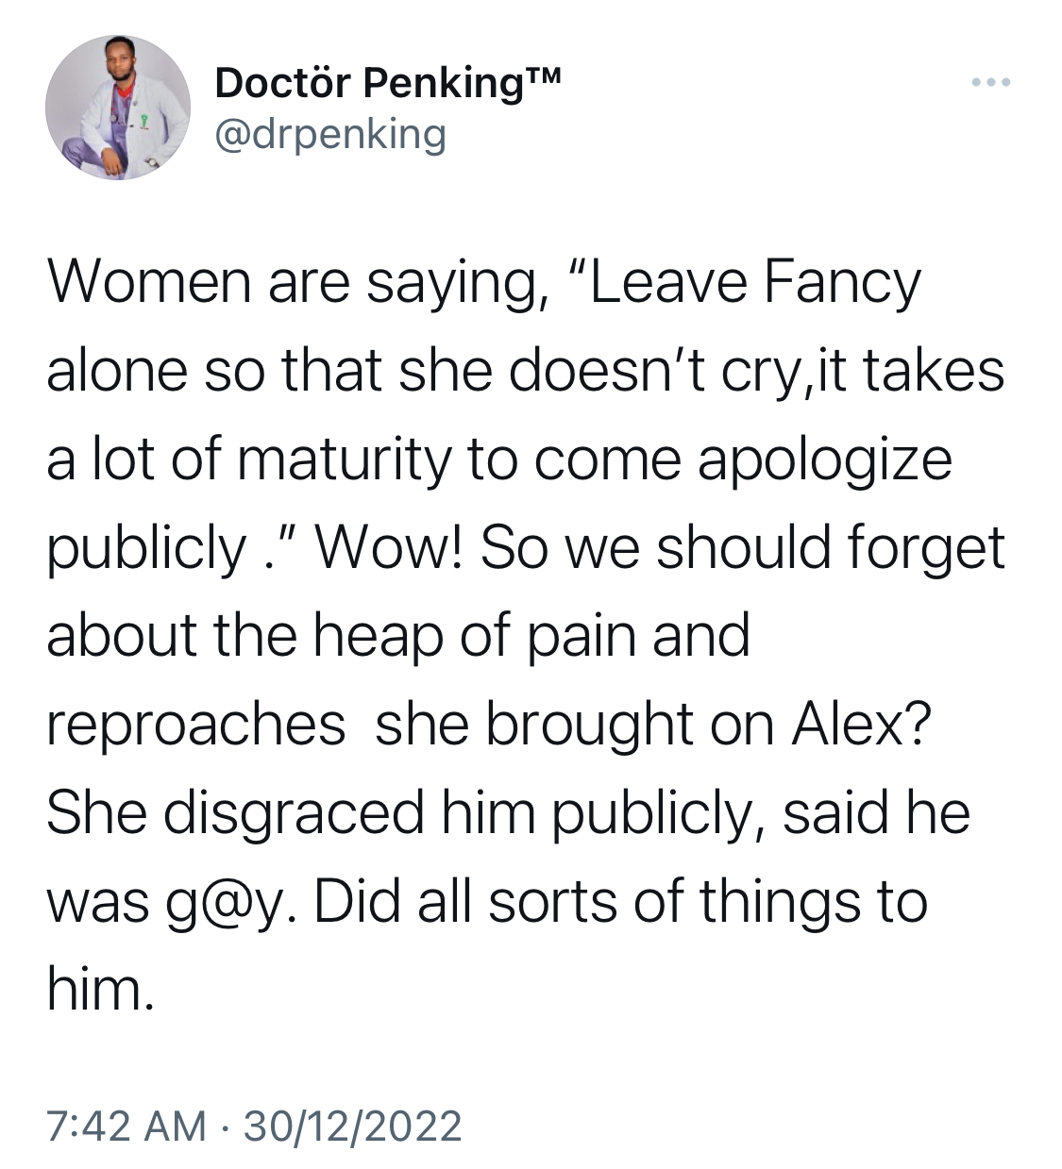1062x1169 pixels.
Task: Click the Doctör Penking display name
Action: pyautogui.click(x=369, y=83)
